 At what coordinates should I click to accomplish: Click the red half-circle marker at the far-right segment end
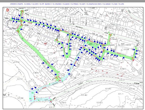(x=133, y=60)
